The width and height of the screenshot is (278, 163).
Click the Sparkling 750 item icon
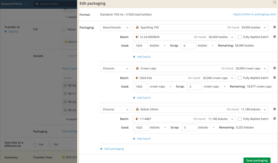coord(137,27)
